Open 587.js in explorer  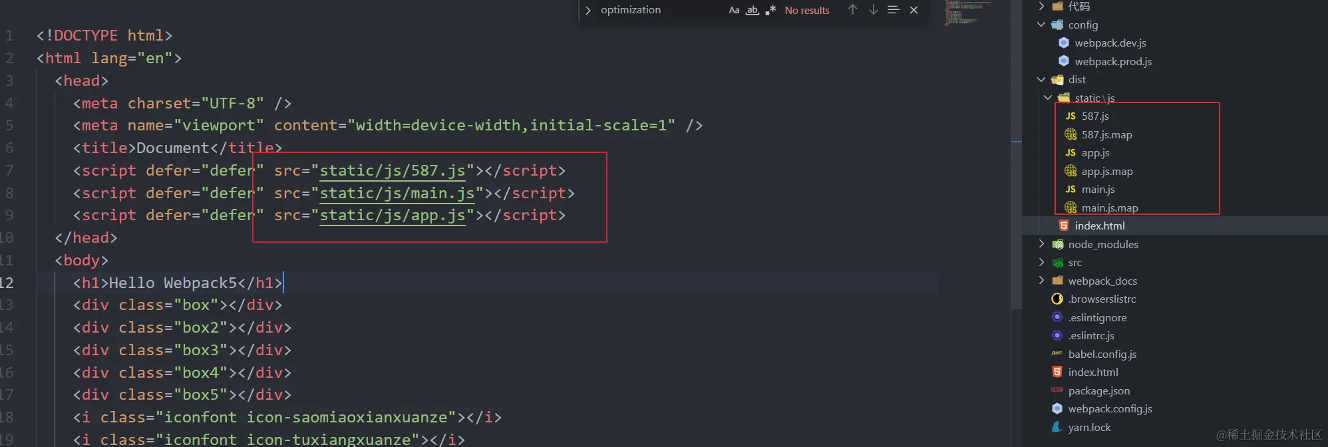pyautogui.click(x=1095, y=116)
